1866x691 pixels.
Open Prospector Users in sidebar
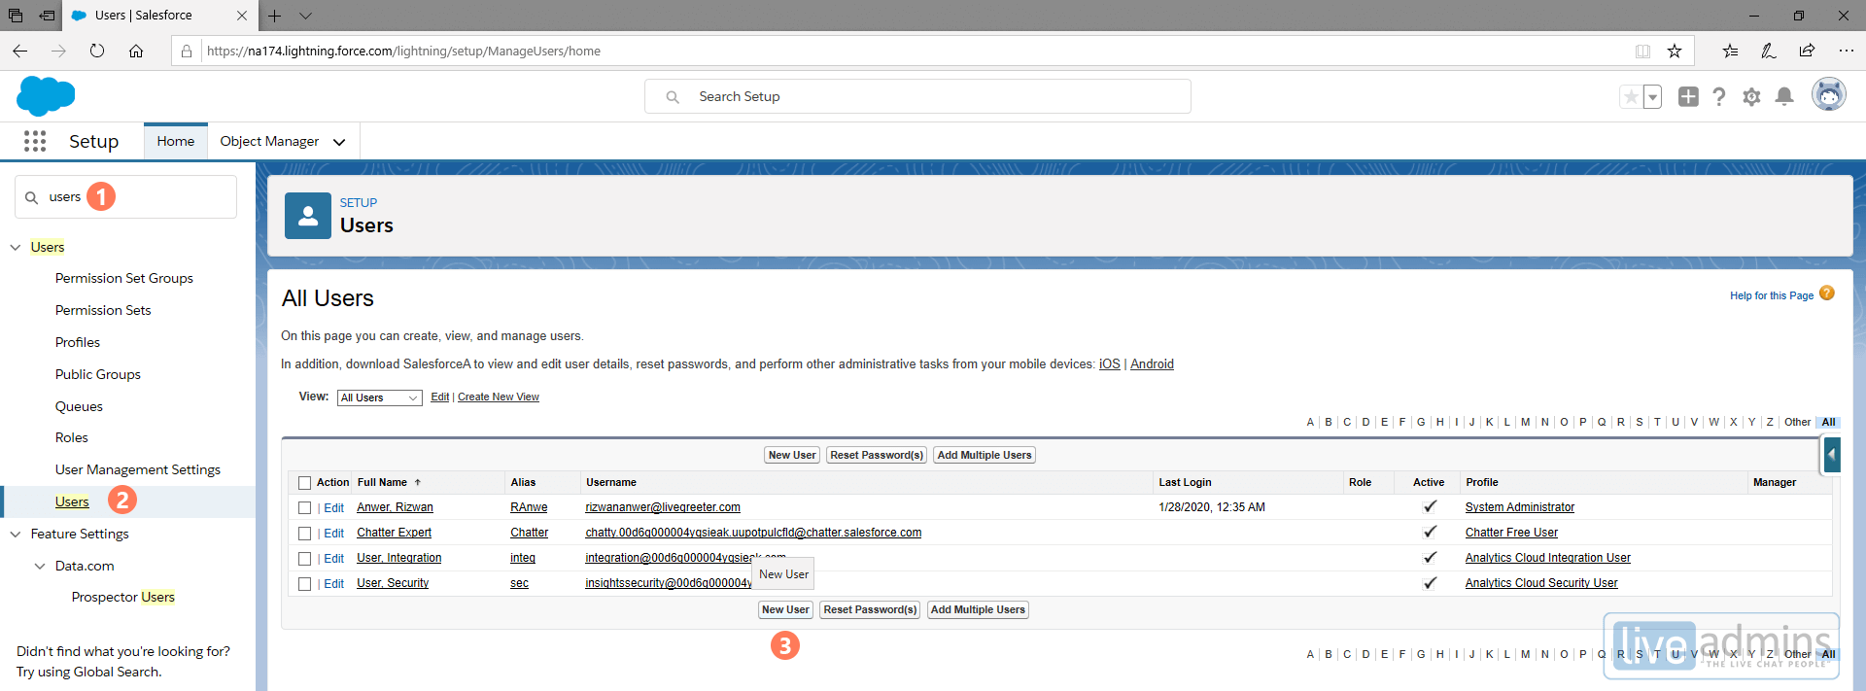pos(123,597)
